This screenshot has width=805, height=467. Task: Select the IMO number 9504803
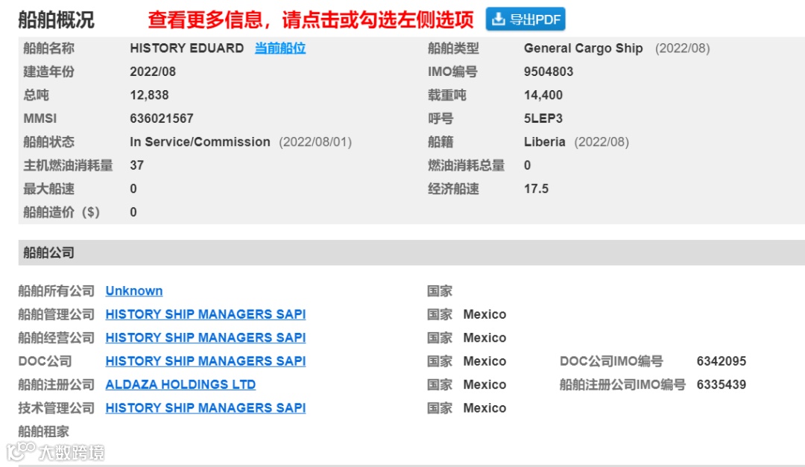point(549,72)
